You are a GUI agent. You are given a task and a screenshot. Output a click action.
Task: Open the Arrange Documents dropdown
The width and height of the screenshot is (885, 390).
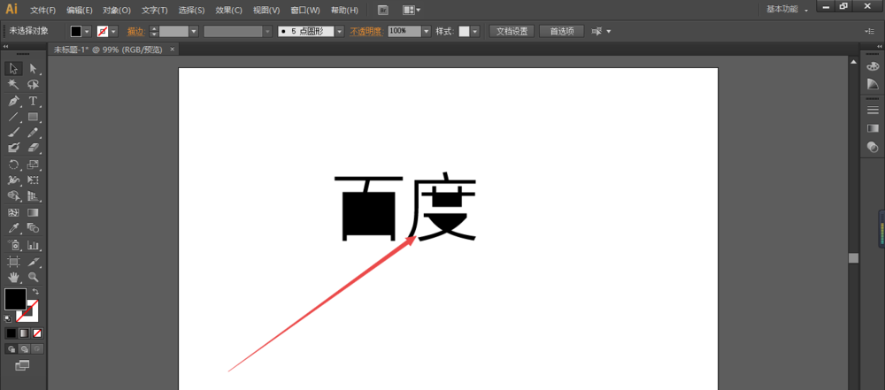(412, 10)
